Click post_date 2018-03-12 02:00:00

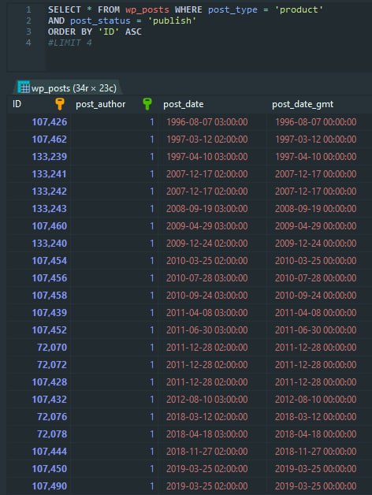coord(207,417)
